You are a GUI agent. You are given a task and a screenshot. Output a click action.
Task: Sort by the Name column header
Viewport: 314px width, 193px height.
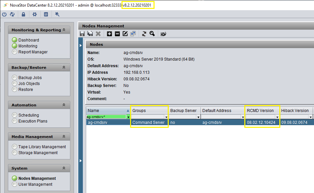tap(108, 110)
